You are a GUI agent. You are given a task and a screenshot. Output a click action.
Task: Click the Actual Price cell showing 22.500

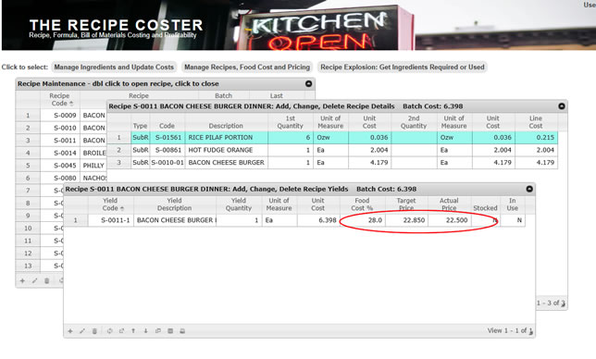450,220
